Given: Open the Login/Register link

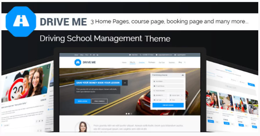Looking at the screenshot, I should (x=180, y=55).
